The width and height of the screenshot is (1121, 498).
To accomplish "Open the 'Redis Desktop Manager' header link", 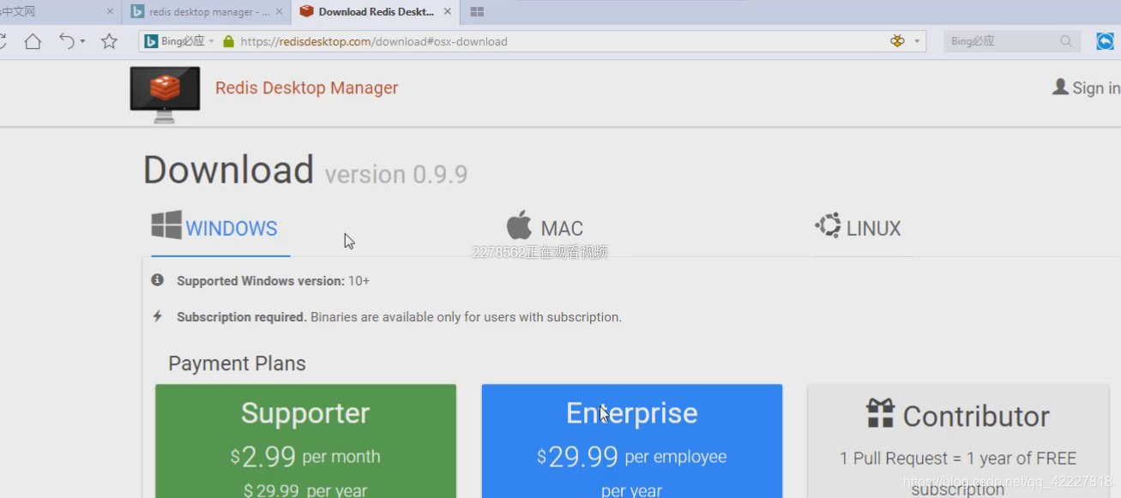I will 307,88.
